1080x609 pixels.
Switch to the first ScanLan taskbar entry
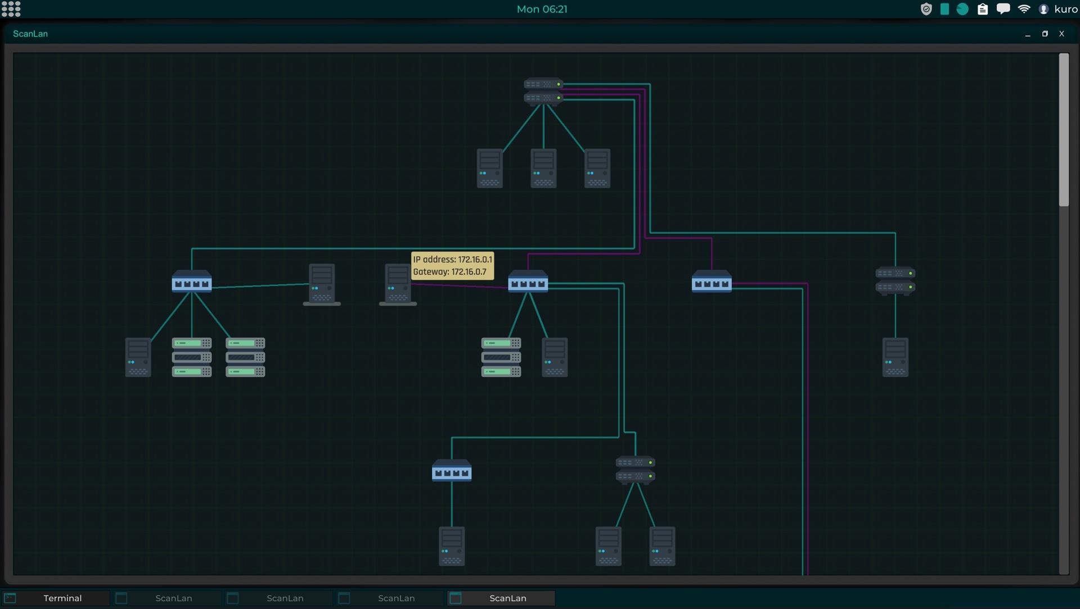167,598
